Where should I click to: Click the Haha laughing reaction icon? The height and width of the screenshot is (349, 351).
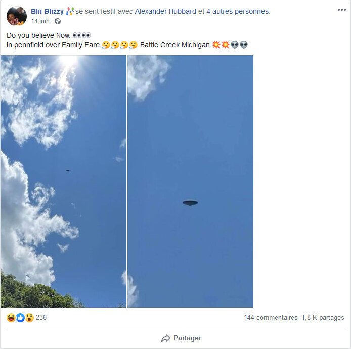[x=11, y=317]
